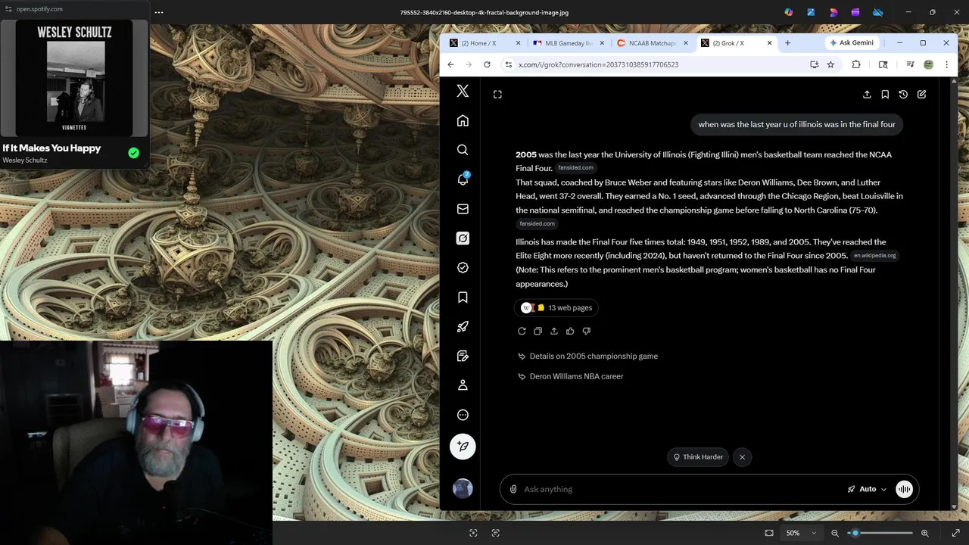Viewport: 969px width, 545px height.
Task: Open the Articles compose icon in sidebar
Action: pyautogui.click(x=463, y=356)
